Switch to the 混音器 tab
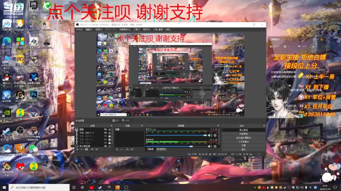341x191 pixels. [150, 149]
